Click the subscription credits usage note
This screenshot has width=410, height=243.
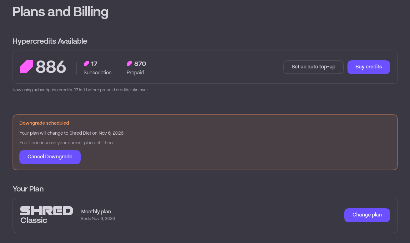[x=80, y=90]
